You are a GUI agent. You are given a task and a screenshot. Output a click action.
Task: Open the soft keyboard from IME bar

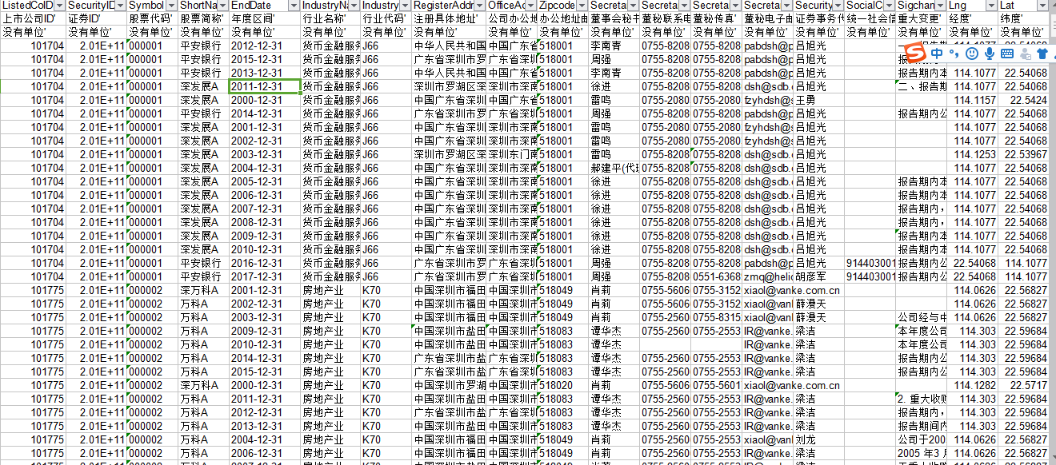[1007, 53]
